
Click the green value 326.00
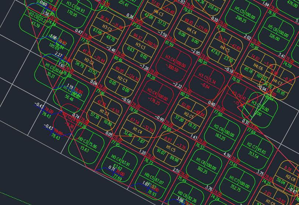[274, 37]
